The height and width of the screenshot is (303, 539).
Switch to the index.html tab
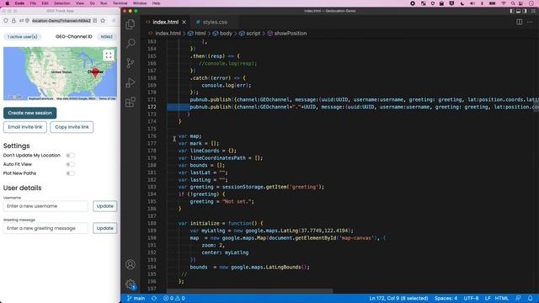point(165,22)
